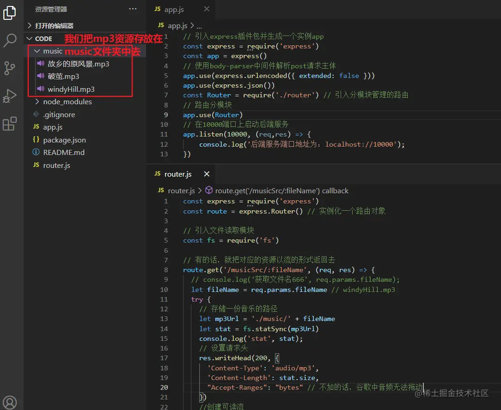This screenshot has height=410, width=501.
Task: Click route.get callback breadcrumb symbol
Action: (x=281, y=190)
